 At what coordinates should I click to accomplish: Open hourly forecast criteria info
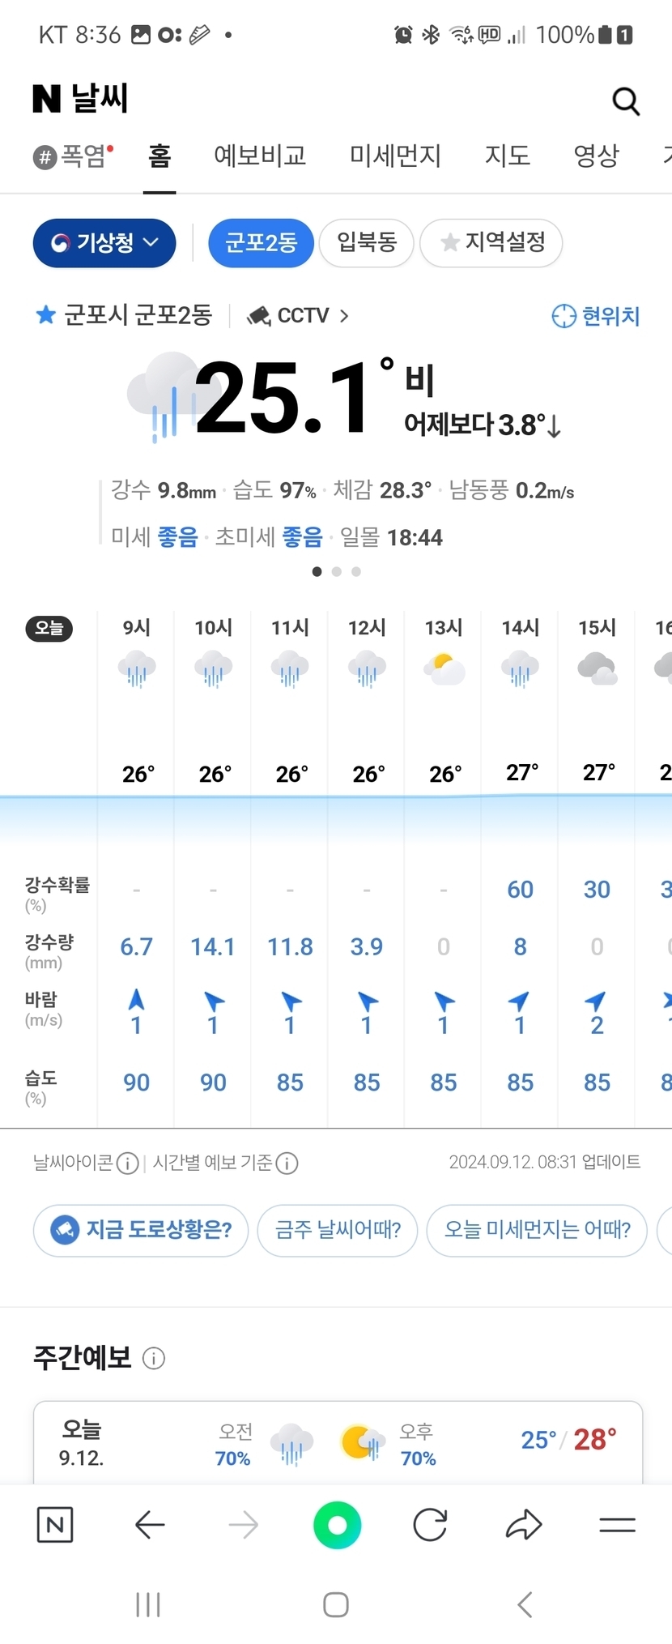pyautogui.click(x=287, y=1164)
